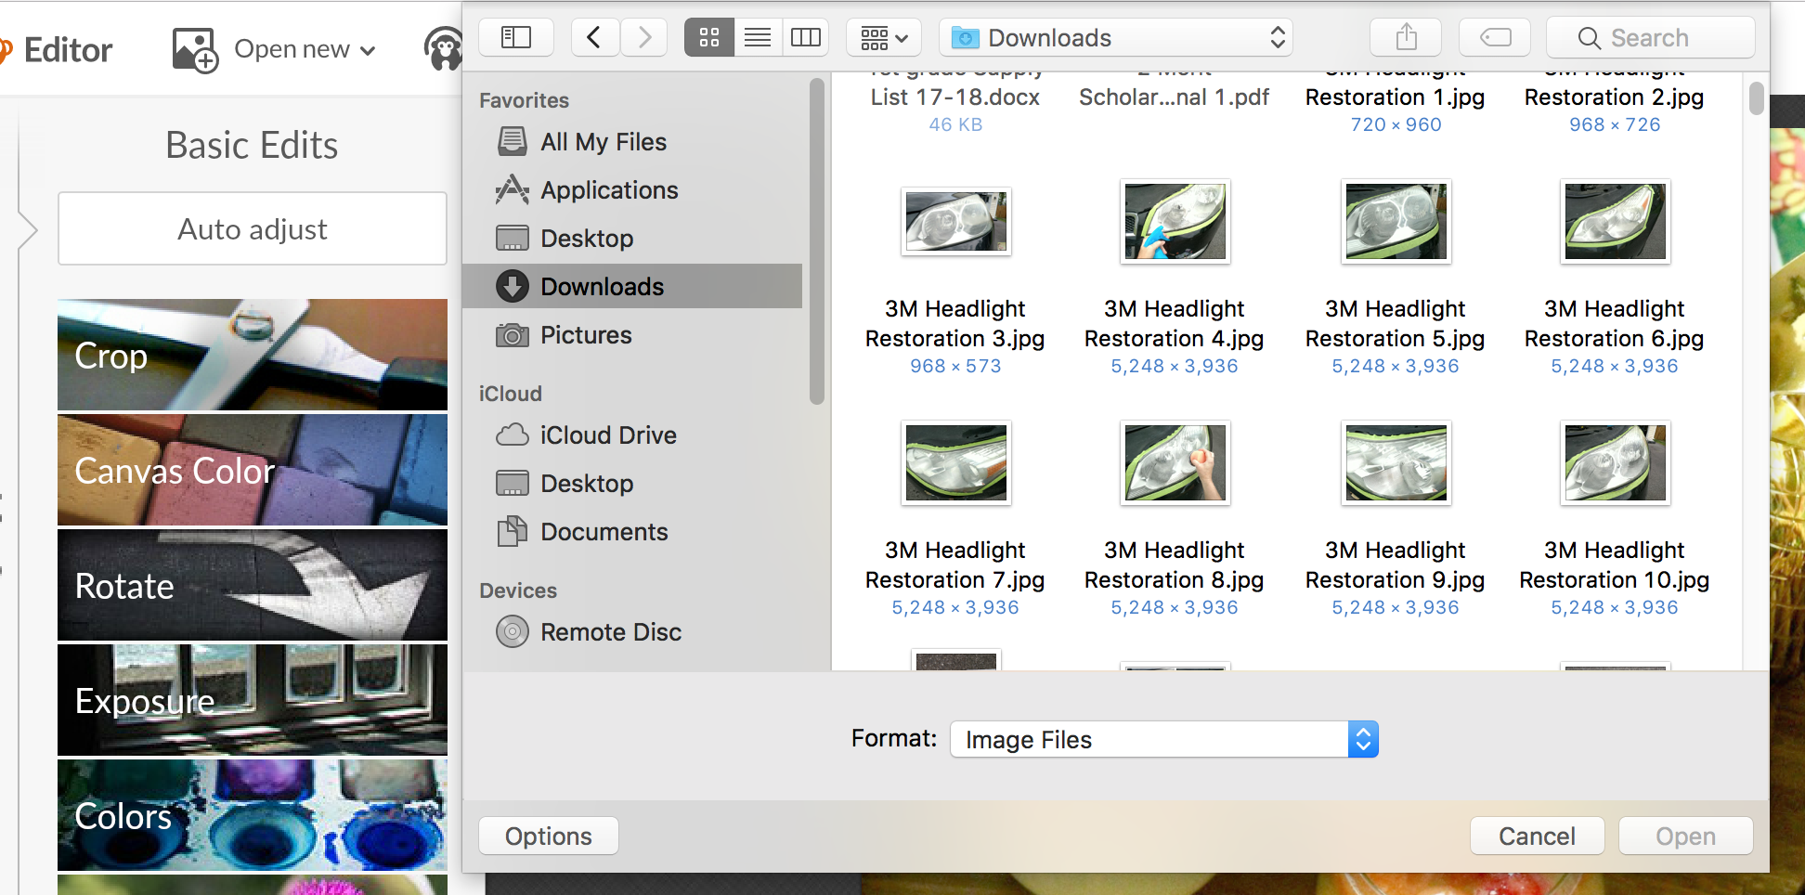The image size is (1805, 895).
Task: Click the Share icon in toolbar
Action: [1406, 37]
